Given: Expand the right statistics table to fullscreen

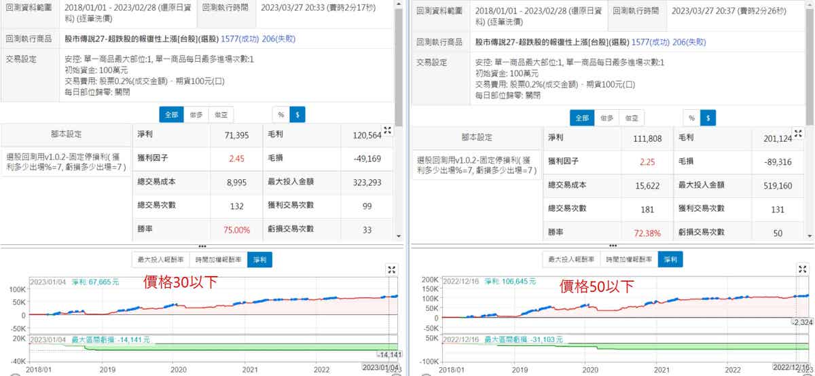Looking at the screenshot, I should [x=799, y=134].
